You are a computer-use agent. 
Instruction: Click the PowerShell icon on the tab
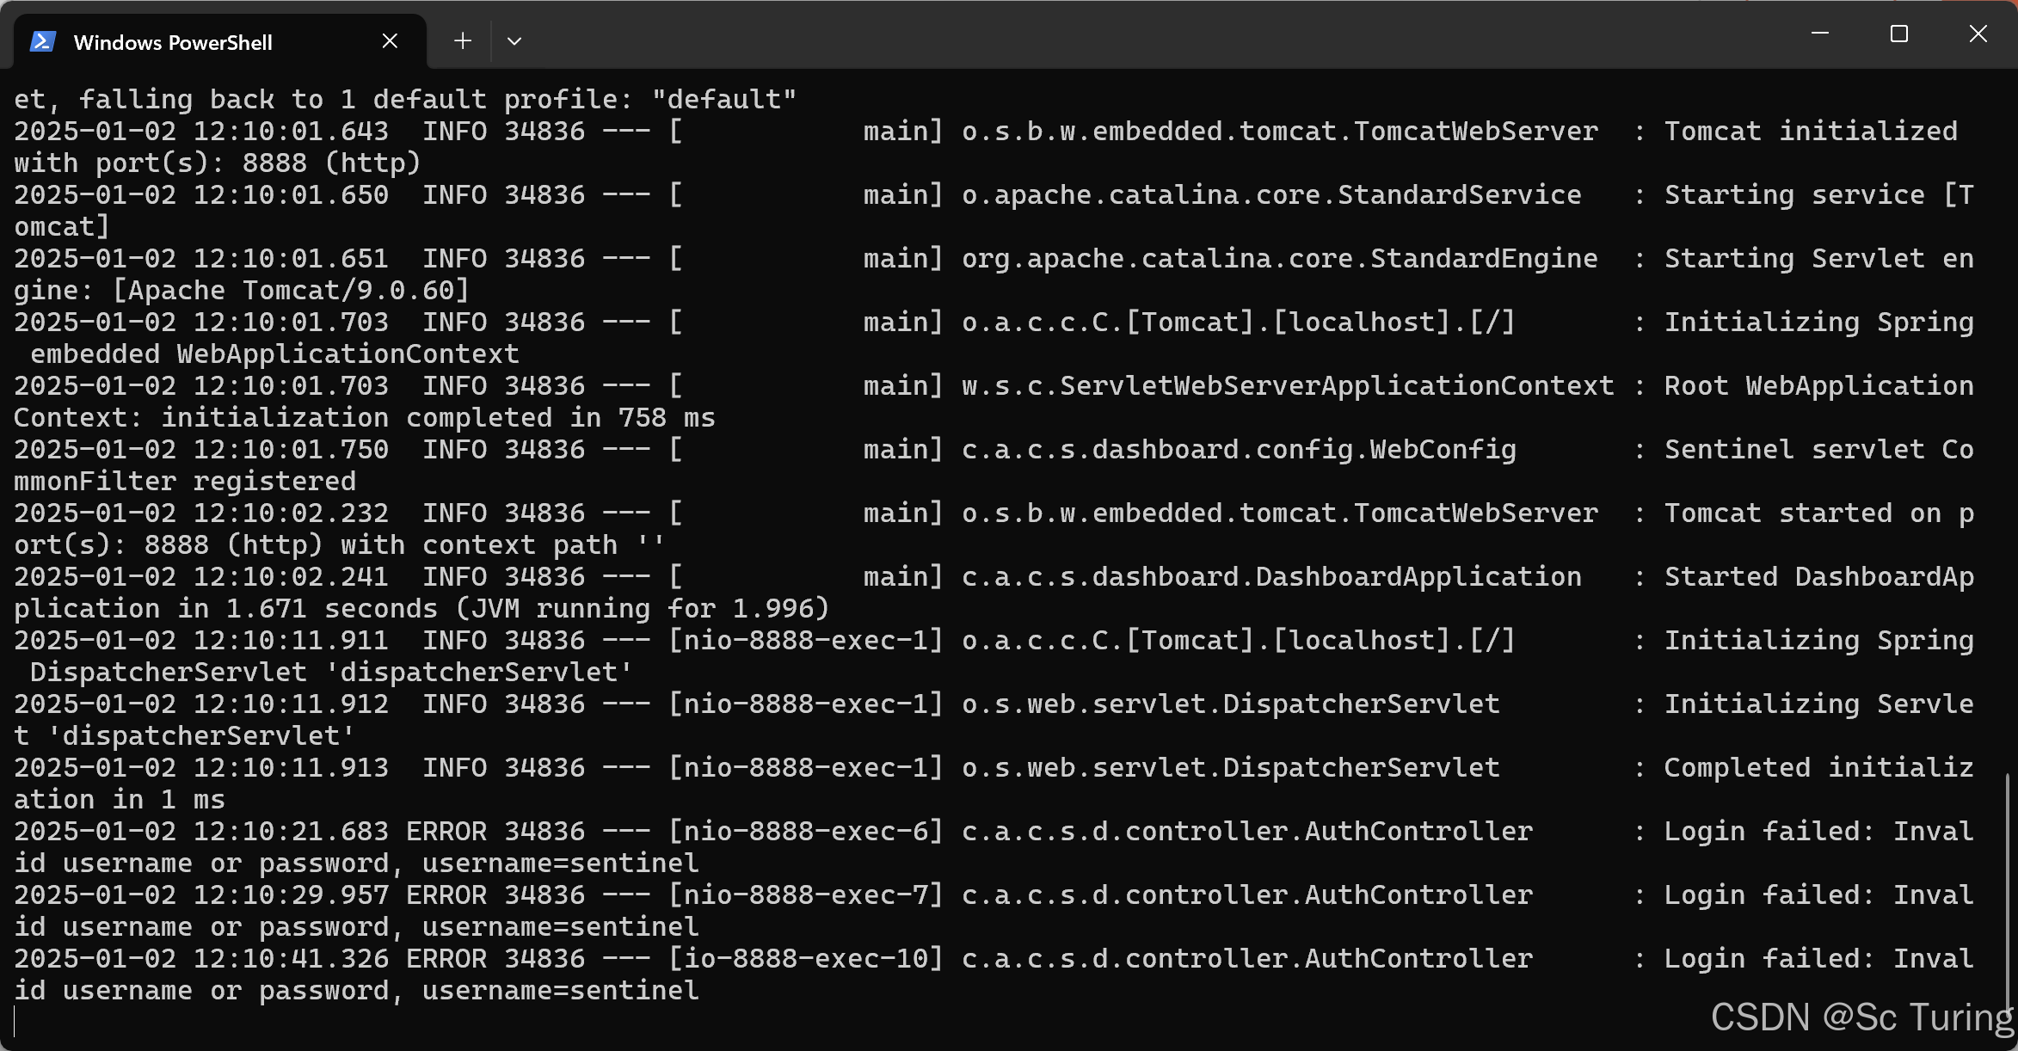(41, 40)
